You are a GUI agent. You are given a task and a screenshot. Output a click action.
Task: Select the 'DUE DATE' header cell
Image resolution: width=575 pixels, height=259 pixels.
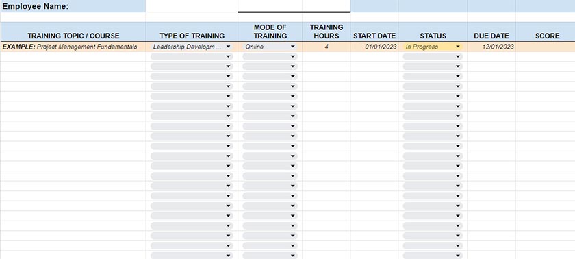pos(491,32)
